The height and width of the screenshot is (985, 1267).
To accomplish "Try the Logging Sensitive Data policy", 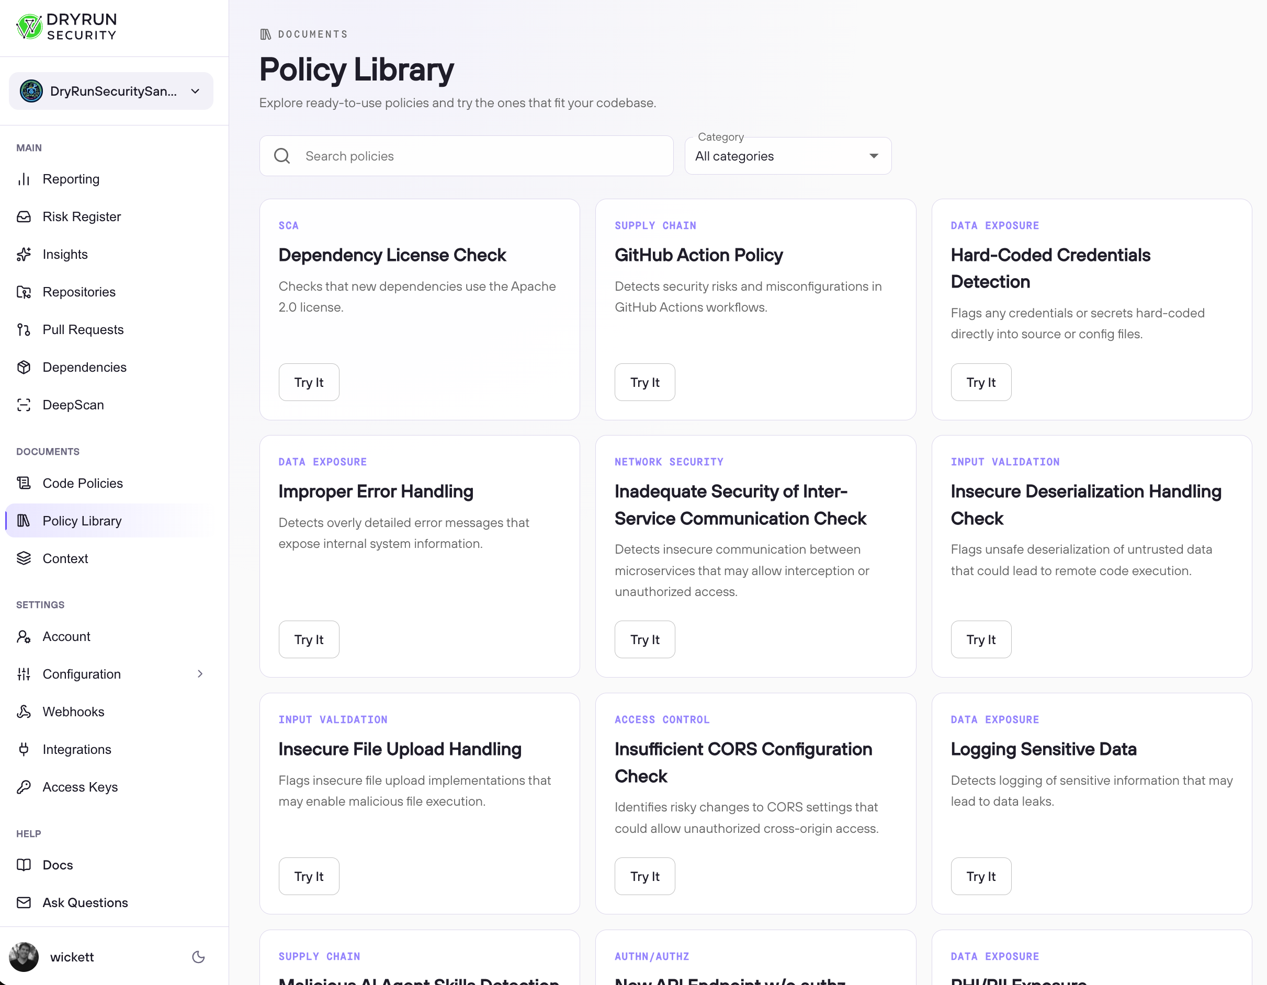I will (x=981, y=877).
